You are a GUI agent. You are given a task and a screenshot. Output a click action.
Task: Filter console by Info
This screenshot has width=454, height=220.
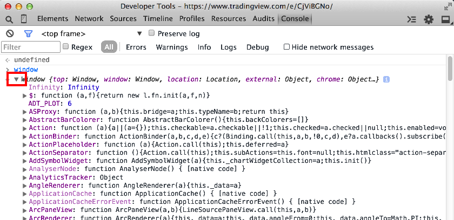[204, 47]
